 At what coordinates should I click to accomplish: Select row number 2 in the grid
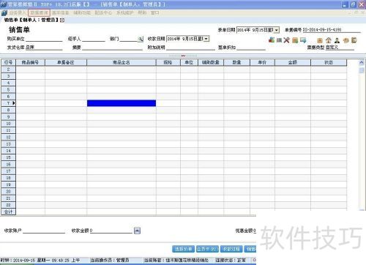[9, 70]
